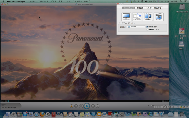Open Photo Booth red icon in the Dock
189x118 pixels.
(x=110, y=114)
